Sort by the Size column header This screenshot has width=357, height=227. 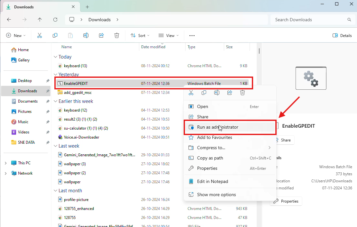229,47
